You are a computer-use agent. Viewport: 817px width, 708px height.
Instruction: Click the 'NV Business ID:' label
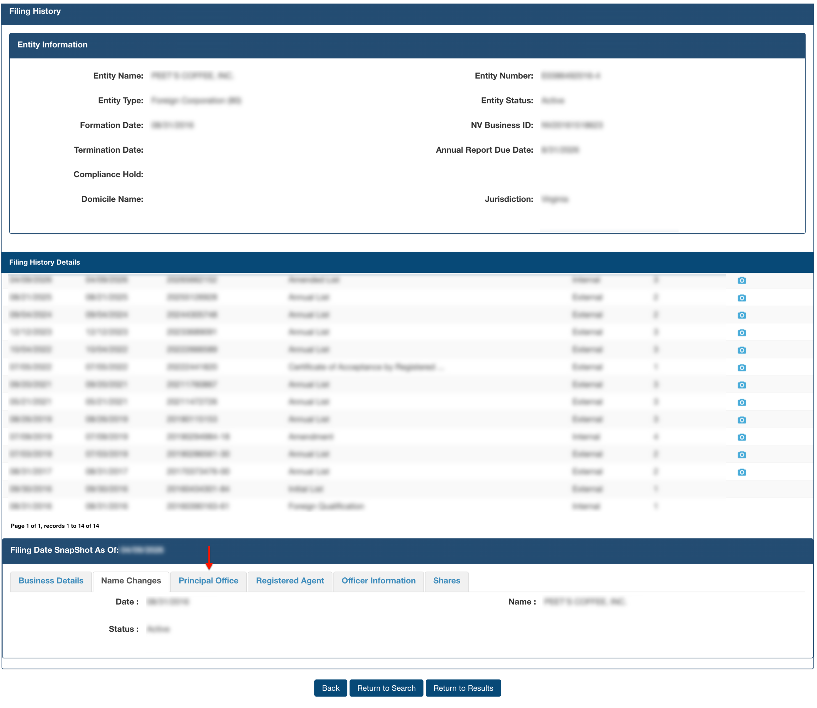coord(502,125)
